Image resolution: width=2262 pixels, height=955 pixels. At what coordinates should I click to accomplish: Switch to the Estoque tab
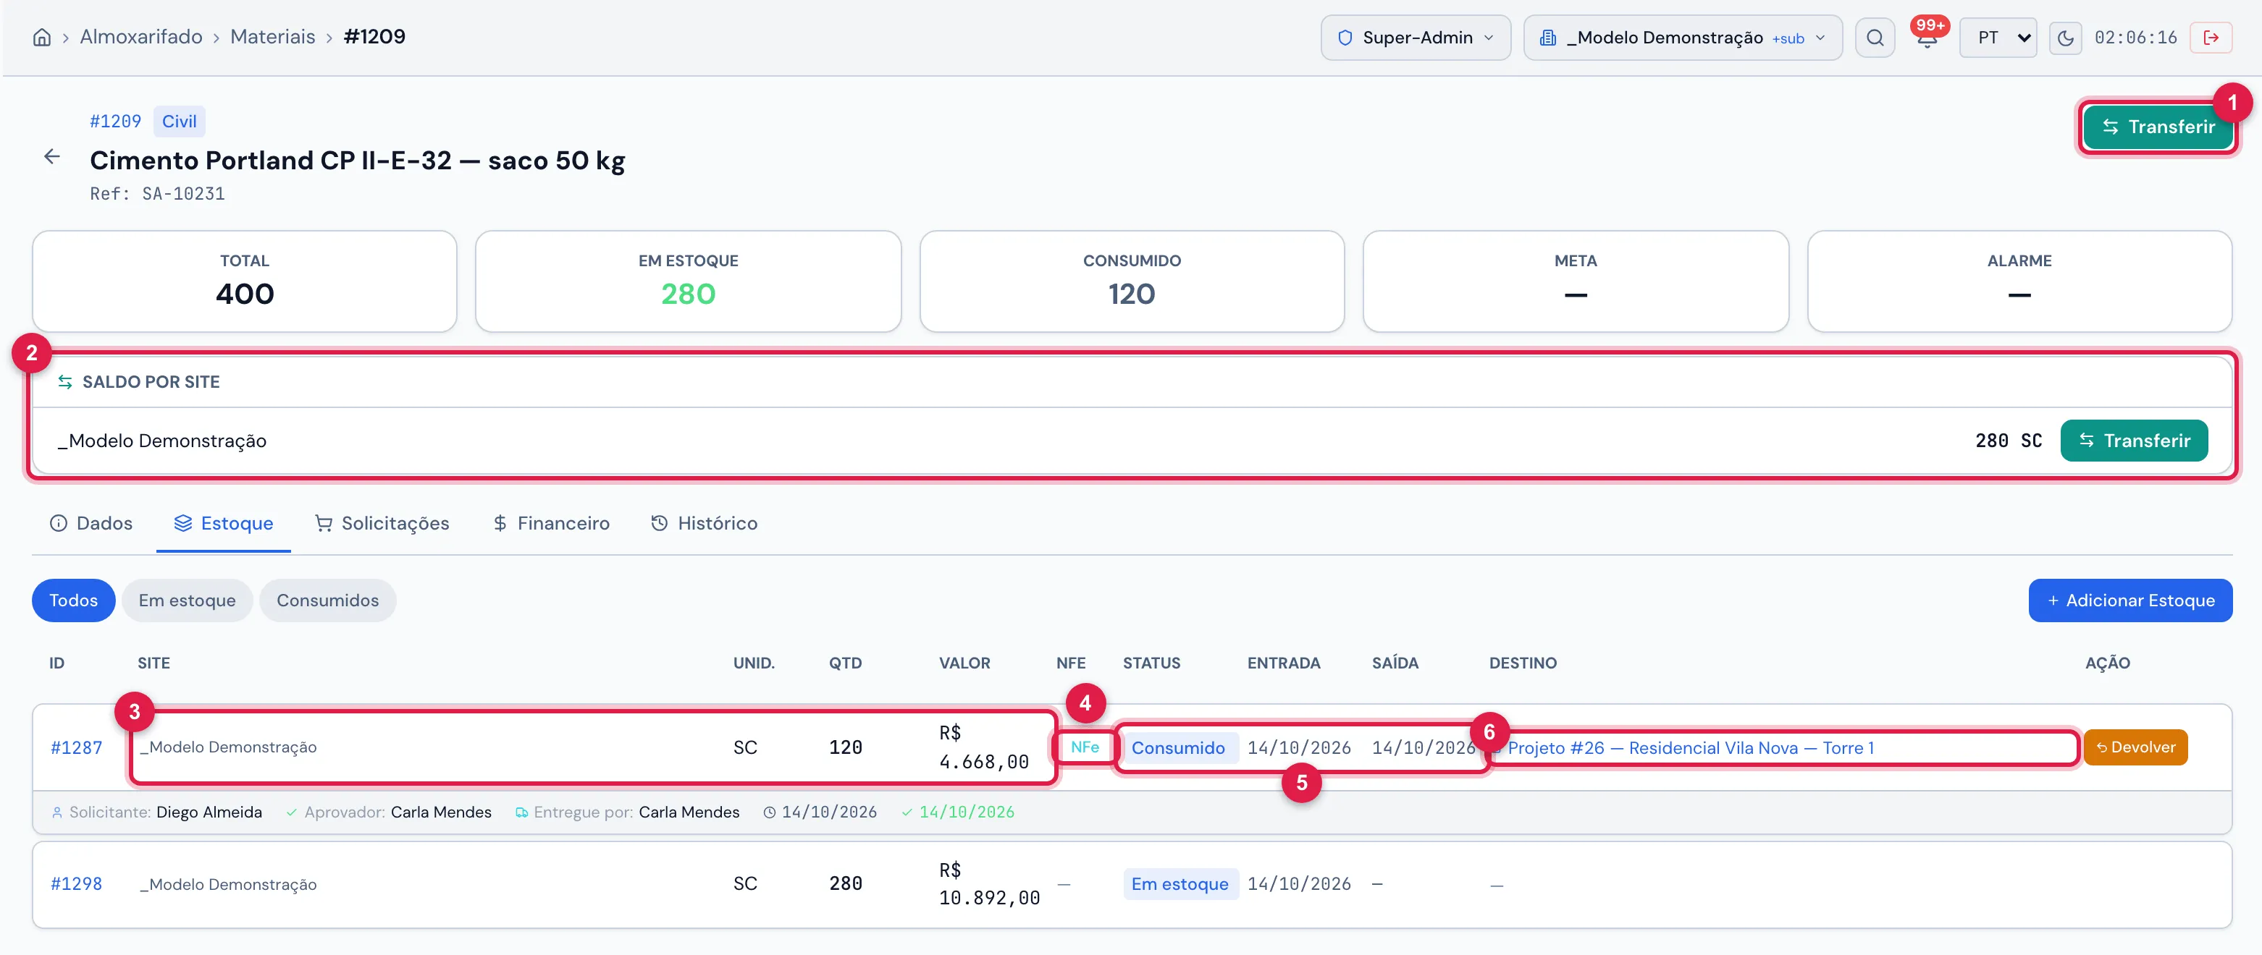click(x=223, y=523)
